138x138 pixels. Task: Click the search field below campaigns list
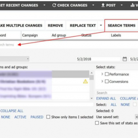(x=47, y=105)
